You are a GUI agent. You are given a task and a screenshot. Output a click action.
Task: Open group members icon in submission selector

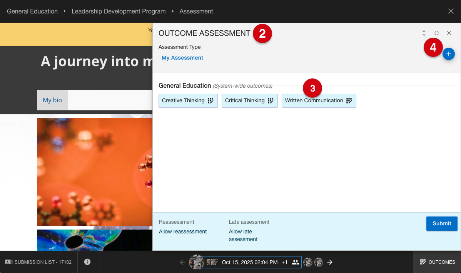pyautogui.click(x=296, y=262)
